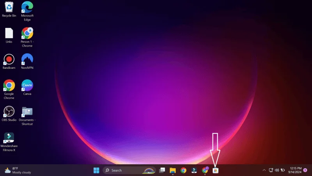Open the Documents - Shortcut folder icon

pyautogui.click(x=27, y=111)
